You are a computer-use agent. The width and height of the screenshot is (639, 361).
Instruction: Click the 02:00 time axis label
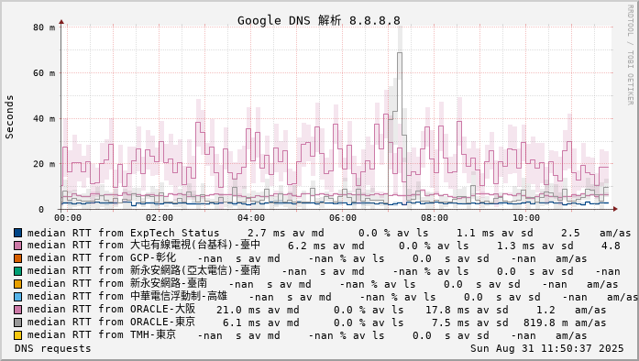(x=160, y=218)
